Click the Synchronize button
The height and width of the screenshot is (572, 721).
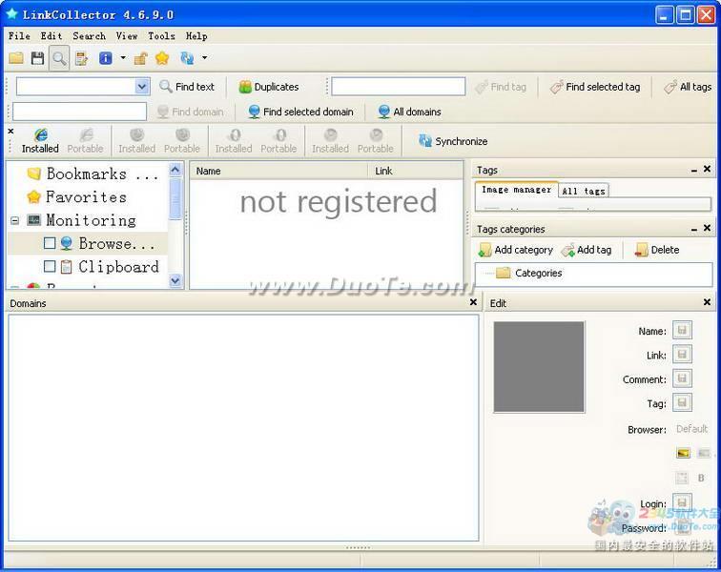pos(453,141)
